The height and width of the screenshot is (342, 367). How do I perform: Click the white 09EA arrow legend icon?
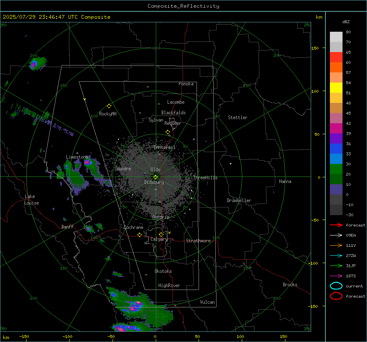tap(336, 235)
